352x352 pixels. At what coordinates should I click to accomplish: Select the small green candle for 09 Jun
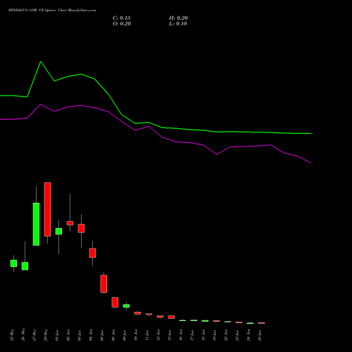[x=126, y=306]
